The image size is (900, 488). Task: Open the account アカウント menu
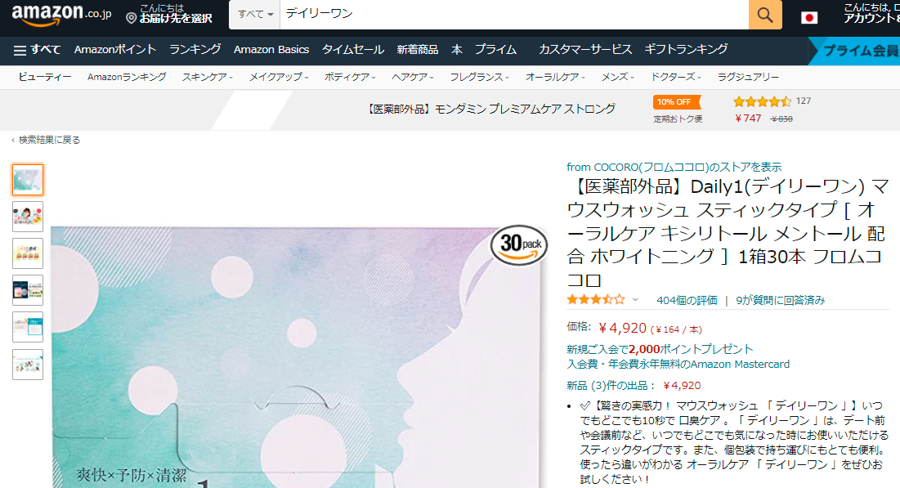pyautogui.click(x=871, y=14)
